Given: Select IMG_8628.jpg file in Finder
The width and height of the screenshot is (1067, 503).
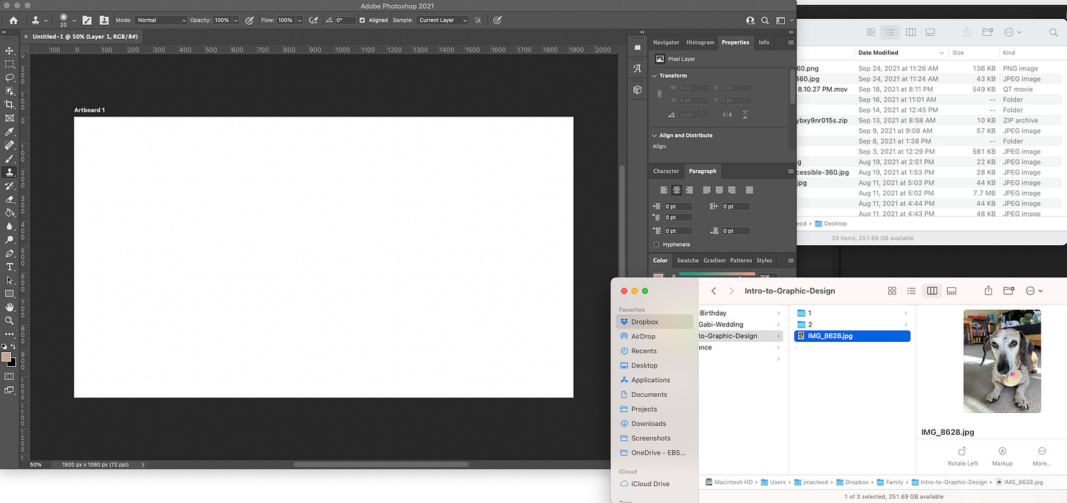Looking at the screenshot, I should [830, 336].
